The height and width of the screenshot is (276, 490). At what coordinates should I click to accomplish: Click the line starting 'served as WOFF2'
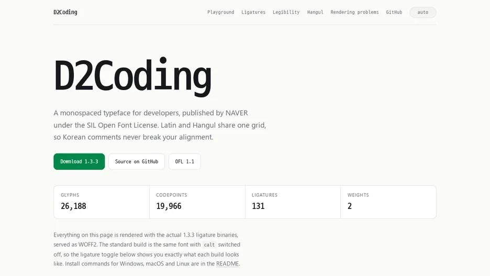click(x=147, y=245)
